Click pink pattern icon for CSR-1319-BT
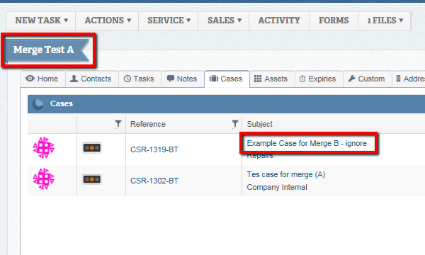This screenshot has width=425, height=255. pyautogui.click(x=44, y=148)
